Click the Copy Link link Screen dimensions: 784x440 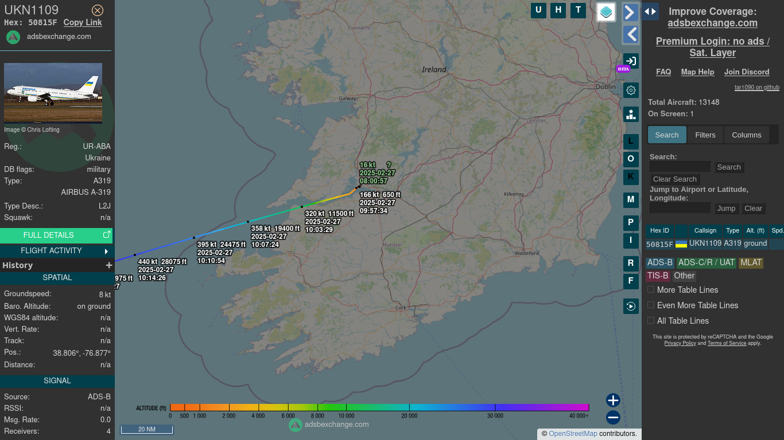pos(83,22)
